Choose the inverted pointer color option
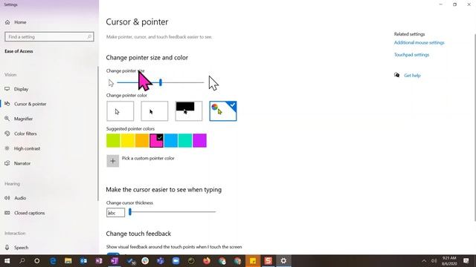The width and height of the screenshot is (476, 267). [x=188, y=111]
